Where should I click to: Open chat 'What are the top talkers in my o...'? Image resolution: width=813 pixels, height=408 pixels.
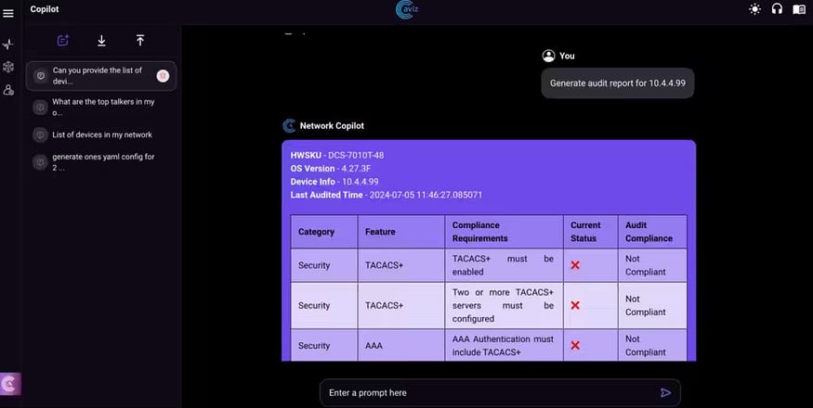tap(101, 108)
